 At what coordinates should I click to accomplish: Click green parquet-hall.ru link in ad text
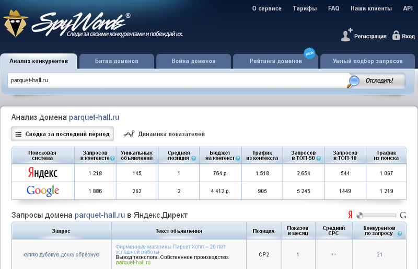133,263
